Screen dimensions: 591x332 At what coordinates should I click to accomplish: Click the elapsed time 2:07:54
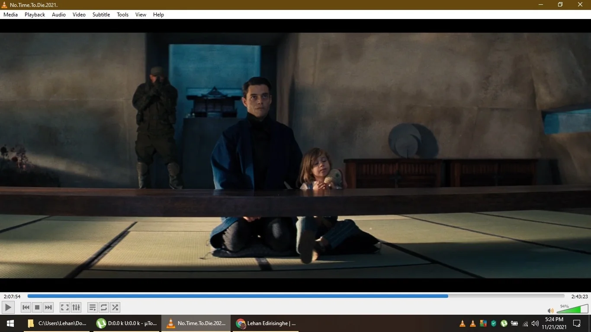point(12,297)
